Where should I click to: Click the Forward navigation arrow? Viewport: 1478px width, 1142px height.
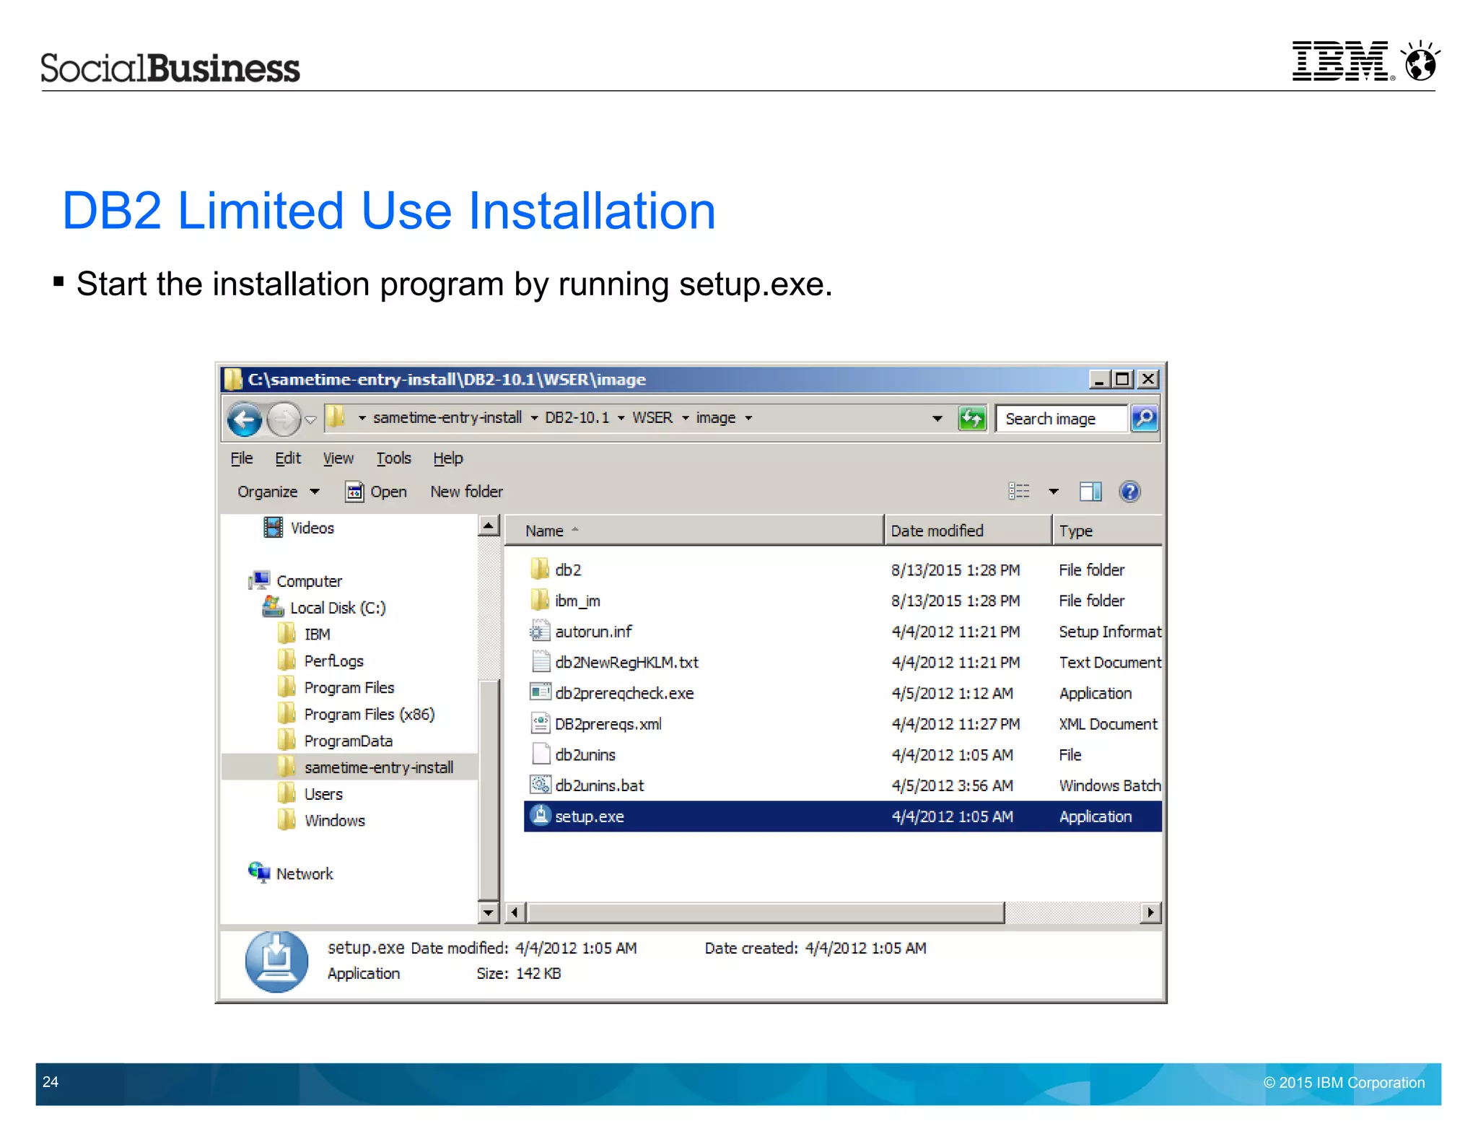[284, 419]
